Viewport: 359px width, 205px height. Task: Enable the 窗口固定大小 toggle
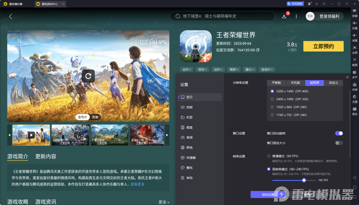coord(339,143)
